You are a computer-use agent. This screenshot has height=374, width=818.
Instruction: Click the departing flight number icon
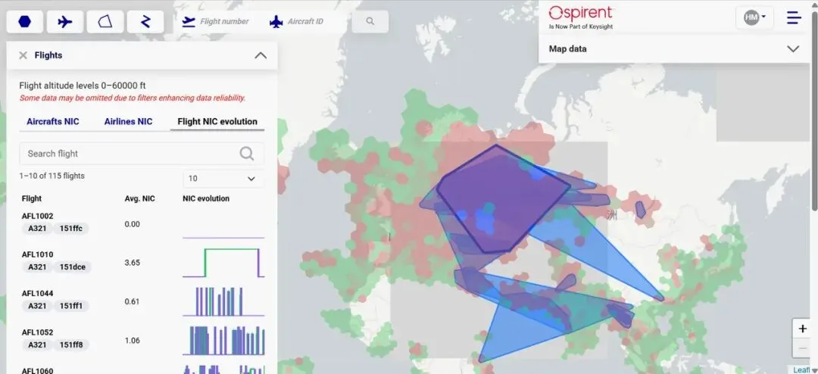pyautogui.click(x=189, y=21)
